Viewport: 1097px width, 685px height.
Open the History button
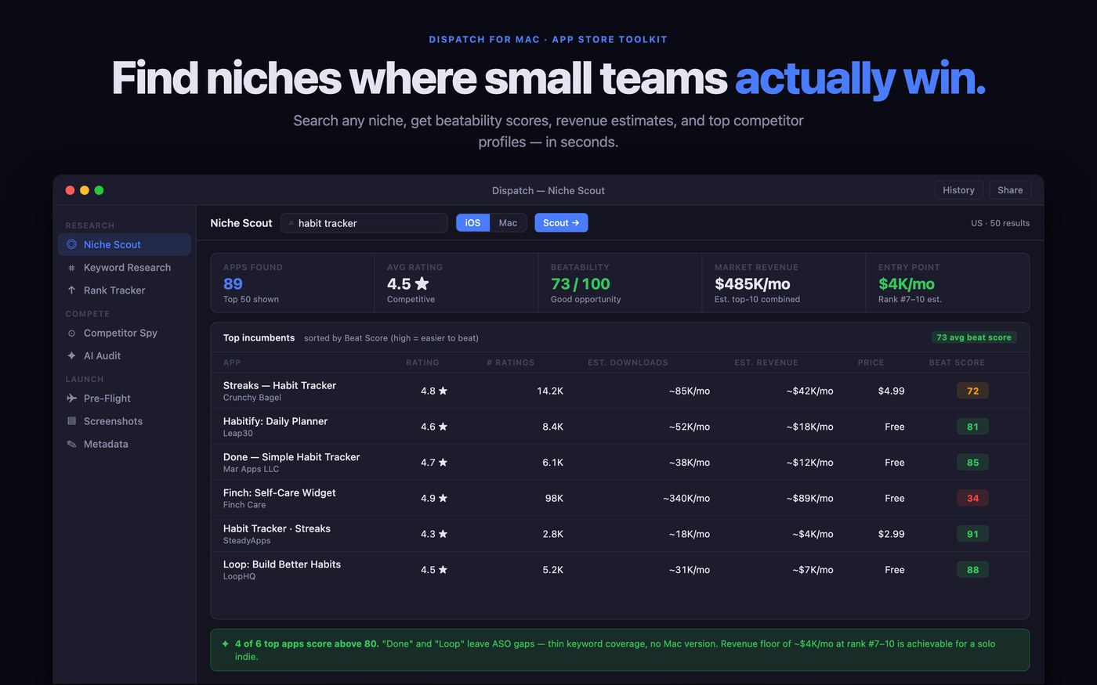pyautogui.click(x=958, y=190)
